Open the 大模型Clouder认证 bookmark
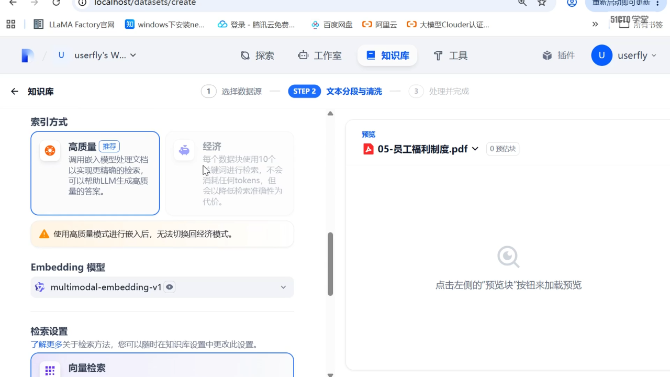The height and width of the screenshot is (377, 670). click(448, 24)
